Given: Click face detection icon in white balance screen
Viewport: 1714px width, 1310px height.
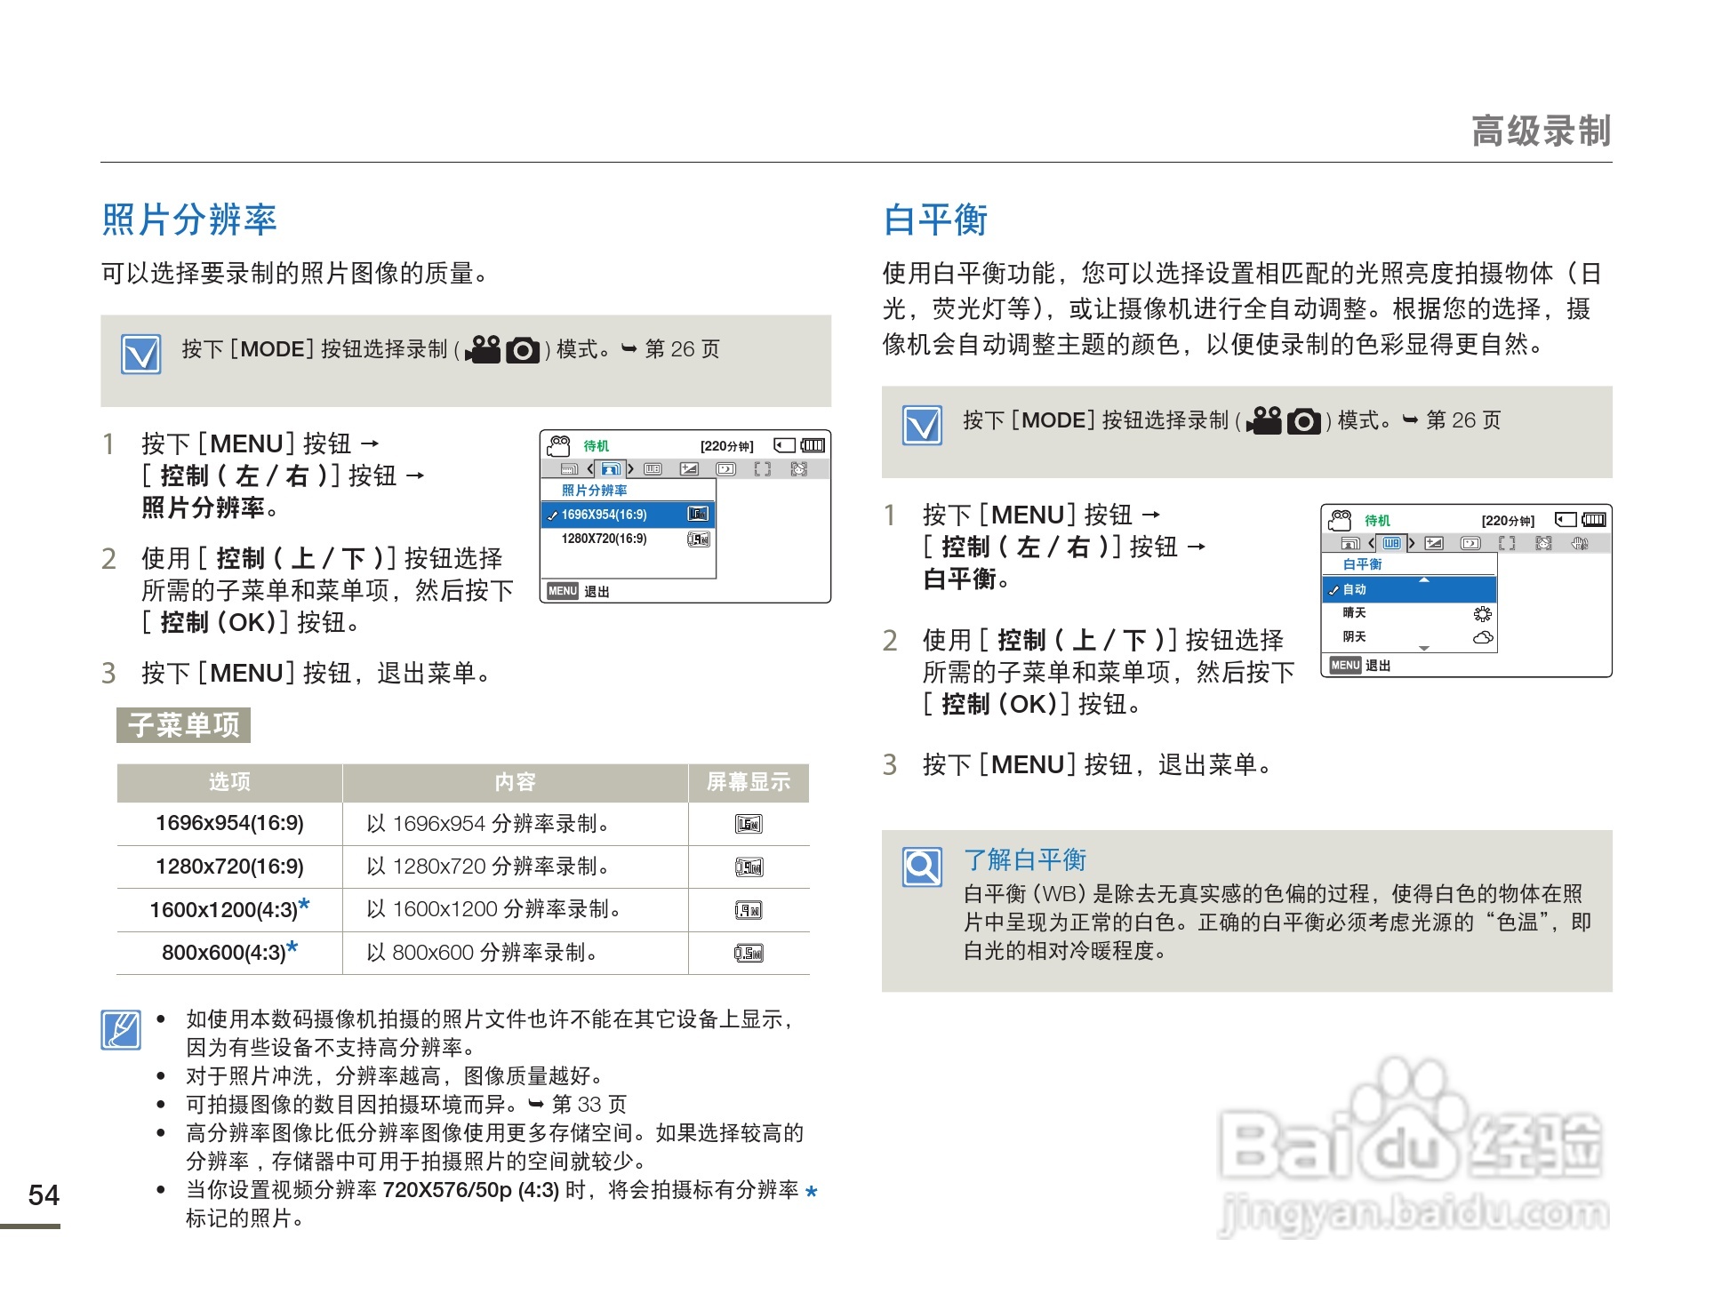Looking at the screenshot, I should 1543,543.
